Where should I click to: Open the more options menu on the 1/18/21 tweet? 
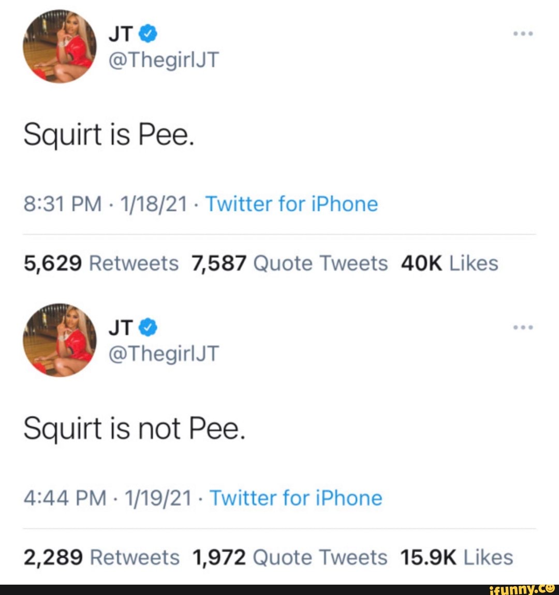pos(523,34)
